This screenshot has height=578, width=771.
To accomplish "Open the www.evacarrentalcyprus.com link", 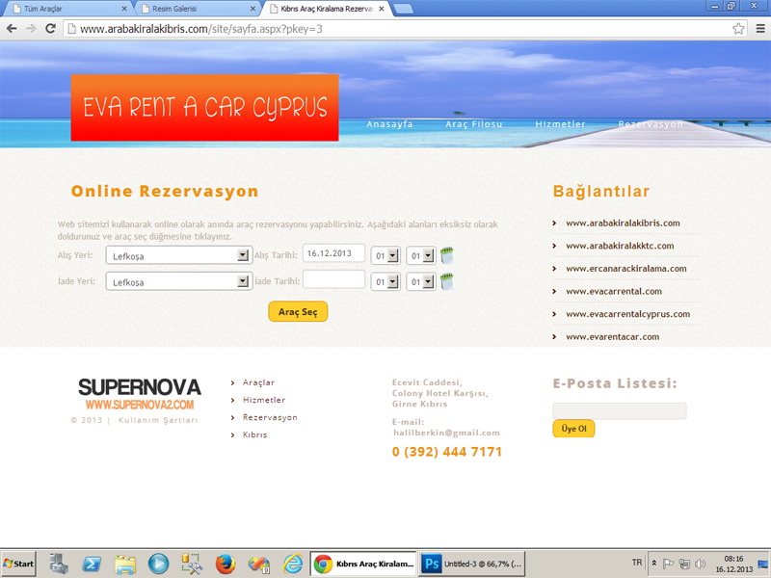I will 628,314.
